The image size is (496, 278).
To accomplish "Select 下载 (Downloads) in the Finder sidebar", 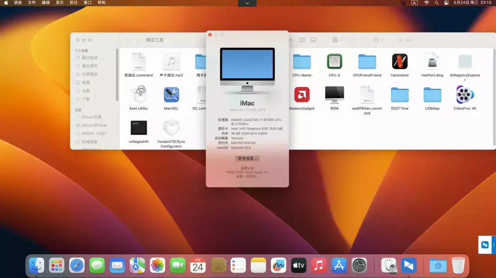I will [85, 99].
